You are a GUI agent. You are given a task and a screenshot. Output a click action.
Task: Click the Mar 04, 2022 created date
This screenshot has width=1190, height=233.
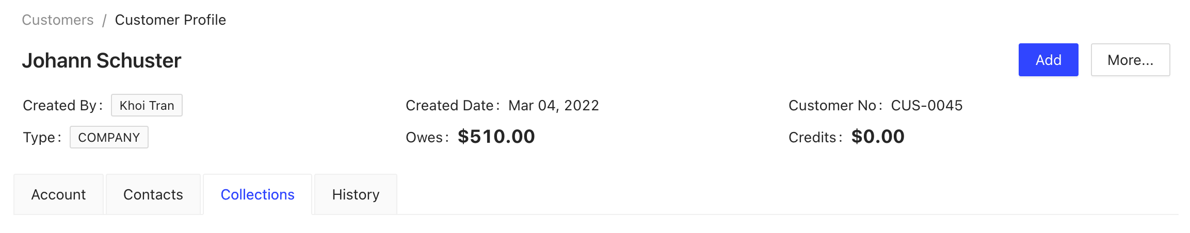point(553,106)
